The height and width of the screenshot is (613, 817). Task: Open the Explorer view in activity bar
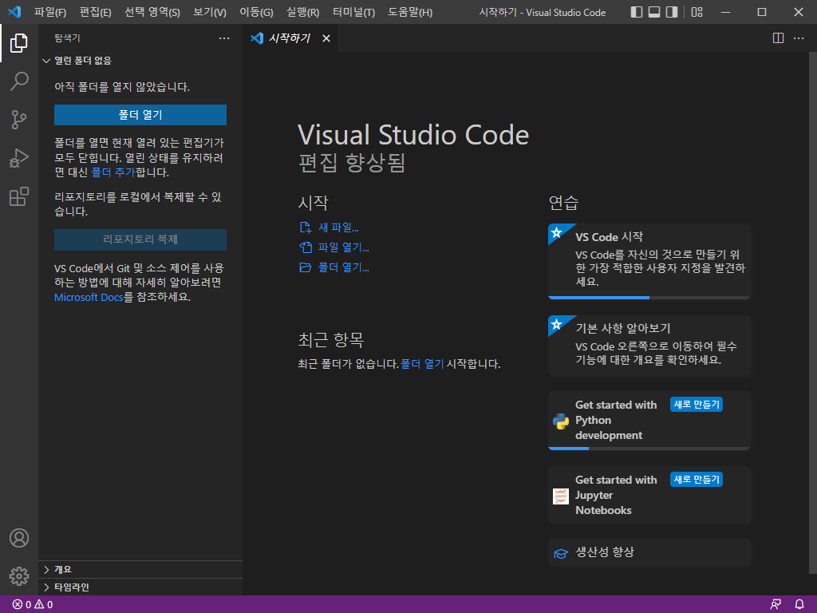(19, 43)
